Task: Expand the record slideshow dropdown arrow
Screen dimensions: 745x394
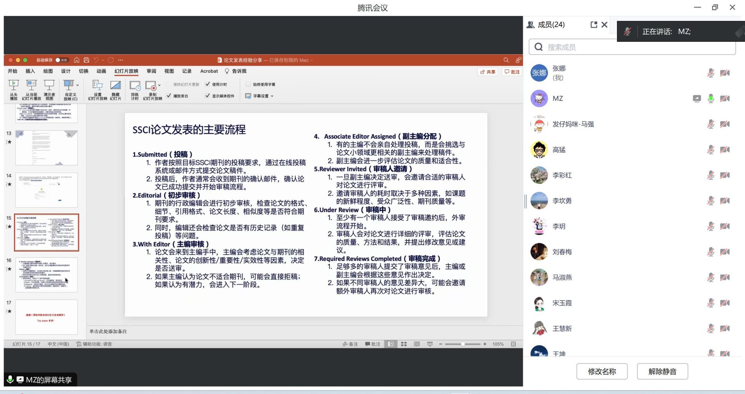Action: [x=159, y=85]
